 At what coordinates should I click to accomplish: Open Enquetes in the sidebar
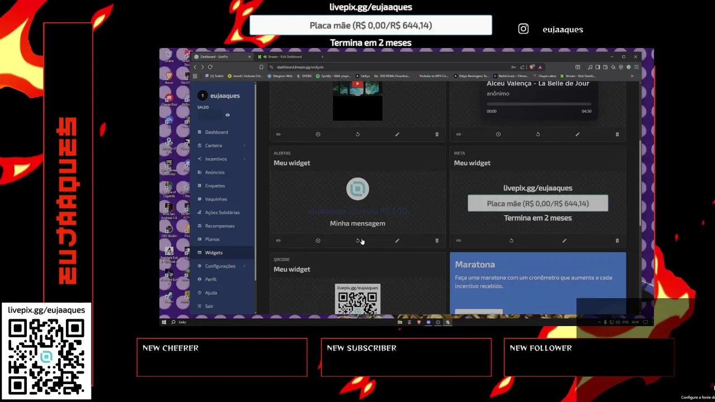[x=223, y=186]
